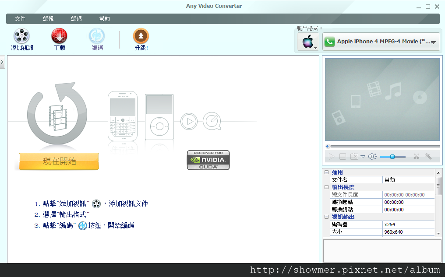Click the 文件名 property label
The width and height of the screenshot is (445, 277).
(339, 180)
